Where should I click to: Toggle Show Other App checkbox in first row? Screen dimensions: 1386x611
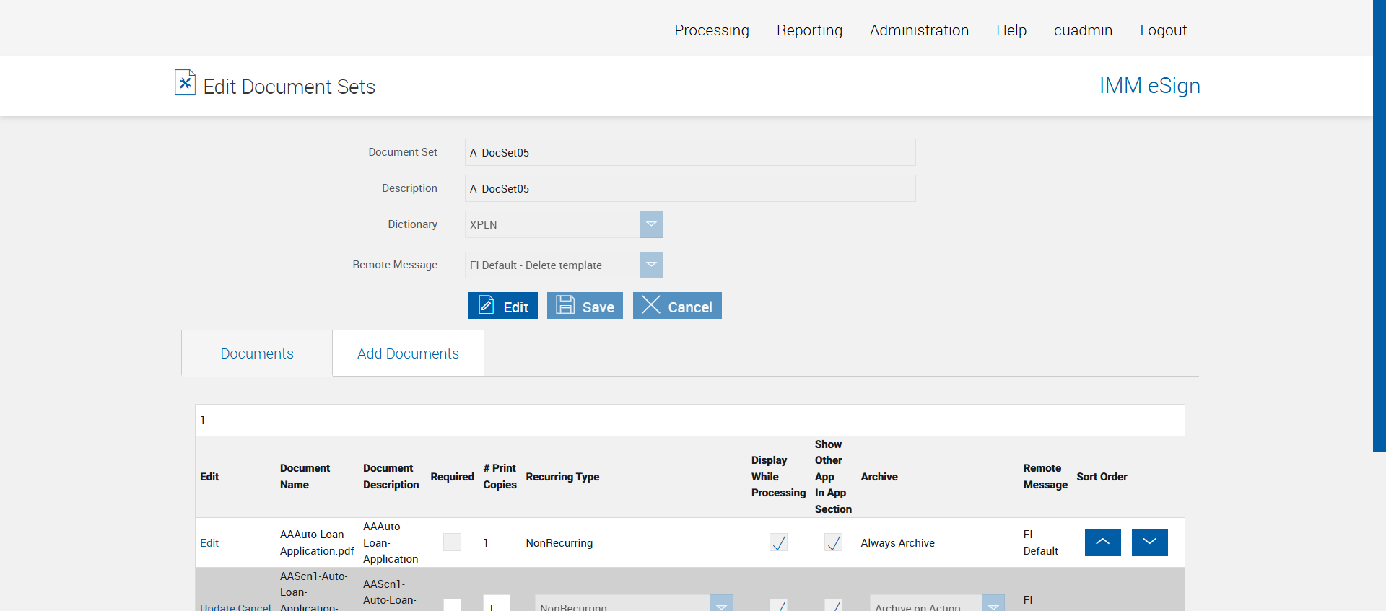tap(833, 542)
